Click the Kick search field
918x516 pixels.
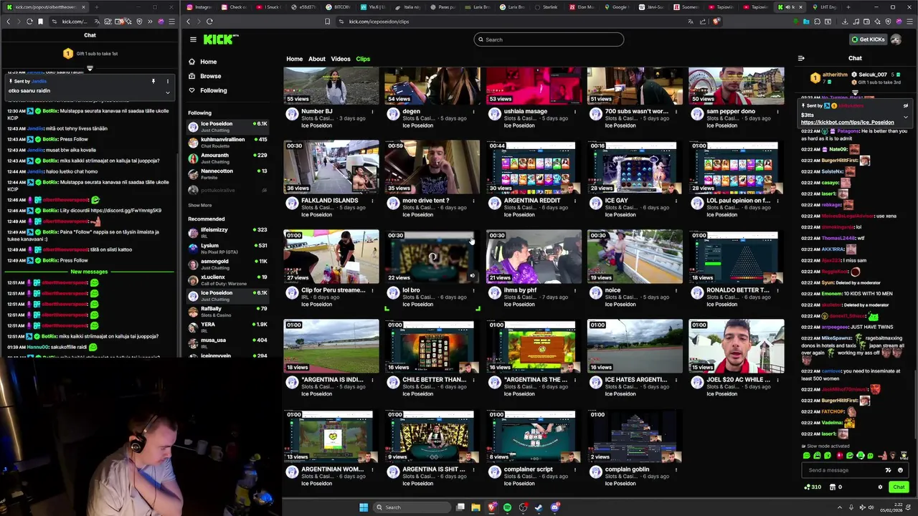(549, 39)
